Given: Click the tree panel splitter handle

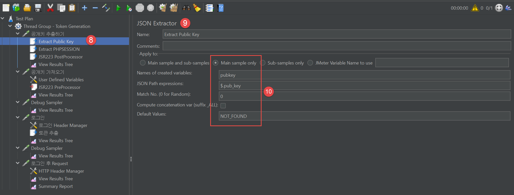Looking at the screenshot, I should point(131,159).
